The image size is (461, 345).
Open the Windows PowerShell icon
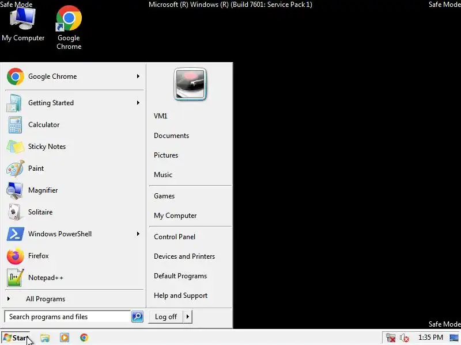(x=16, y=234)
